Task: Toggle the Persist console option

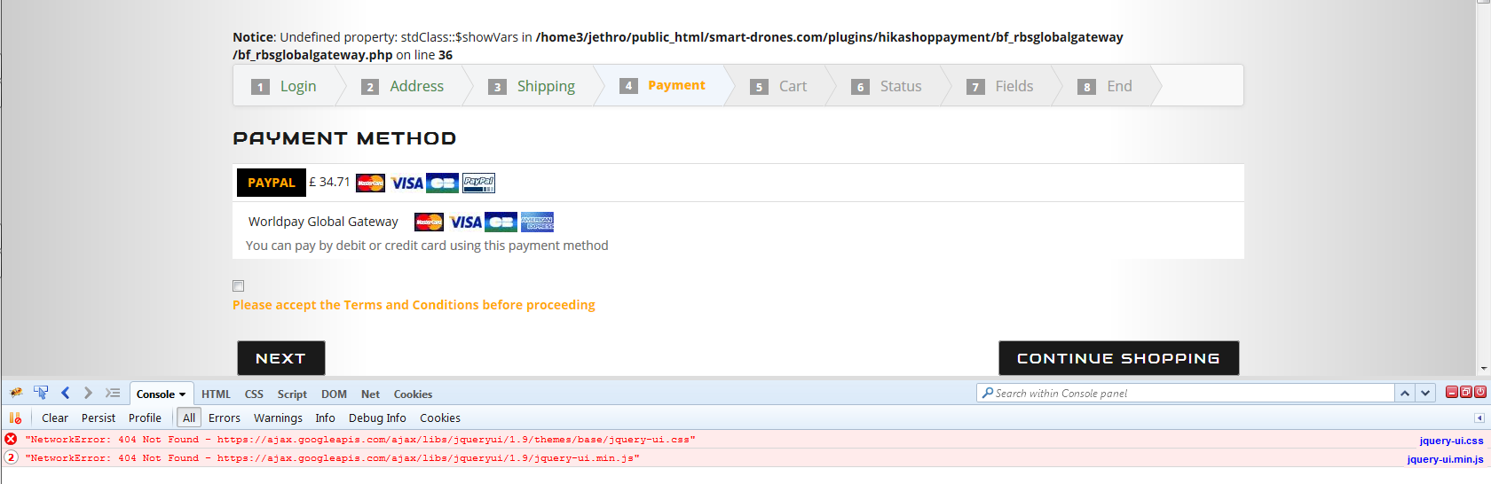Action: pos(99,418)
